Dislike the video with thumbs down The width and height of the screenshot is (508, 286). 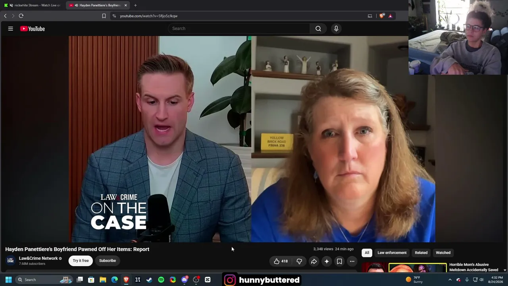(299, 261)
